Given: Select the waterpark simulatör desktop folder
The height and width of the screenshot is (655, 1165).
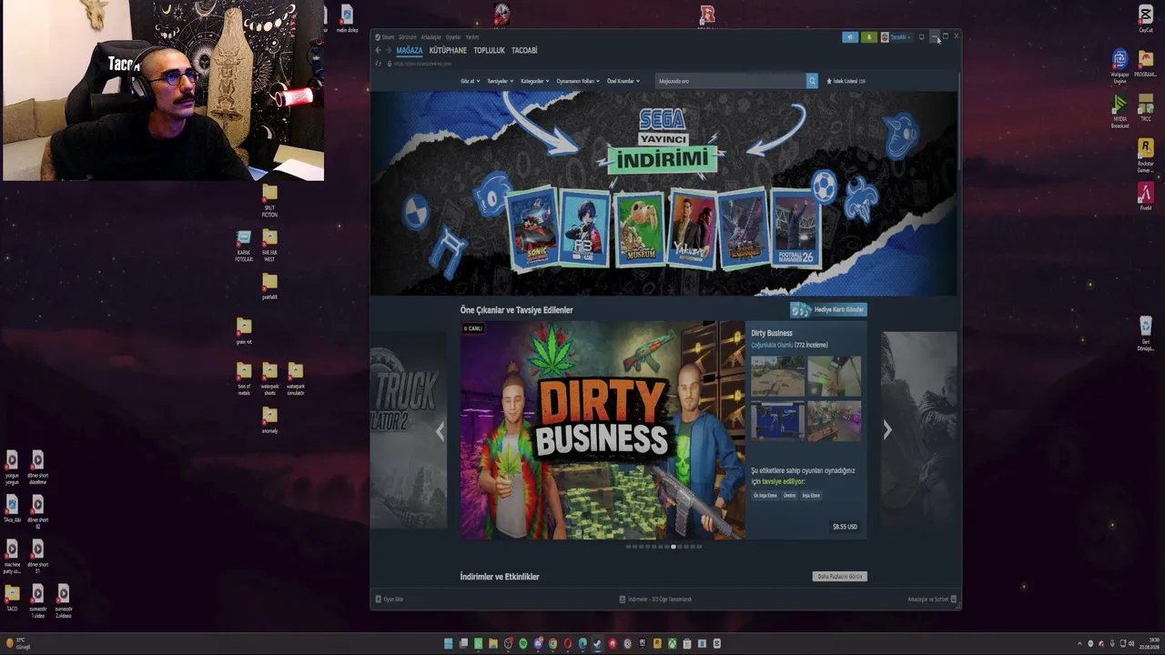Looking at the screenshot, I should 296,378.
